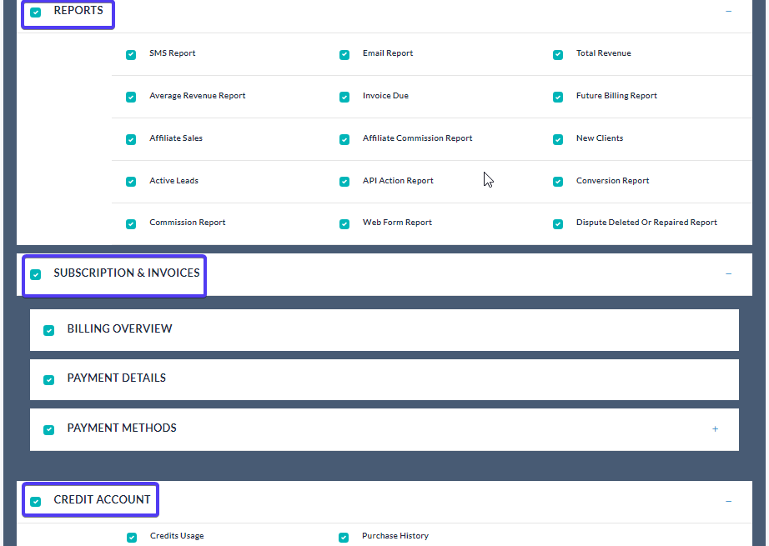Collapse the SUBSCRIPTION & INVOICES section
769x546 pixels.
[728, 273]
